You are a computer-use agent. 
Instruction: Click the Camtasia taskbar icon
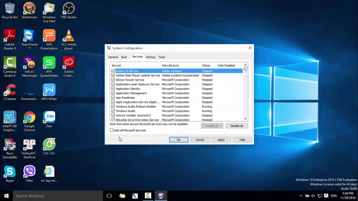tap(148, 196)
